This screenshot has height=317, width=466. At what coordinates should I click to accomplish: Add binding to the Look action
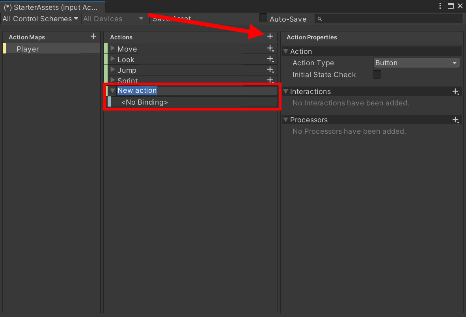(x=270, y=59)
